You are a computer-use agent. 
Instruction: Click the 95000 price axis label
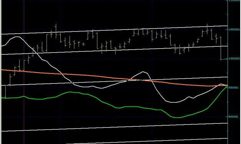(x=233, y=88)
